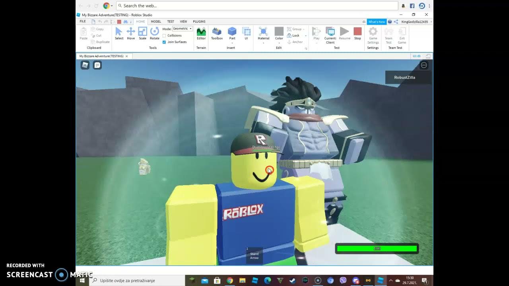This screenshot has height=286, width=509.
Task: Pick the Rotate tool
Action: tap(154, 33)
